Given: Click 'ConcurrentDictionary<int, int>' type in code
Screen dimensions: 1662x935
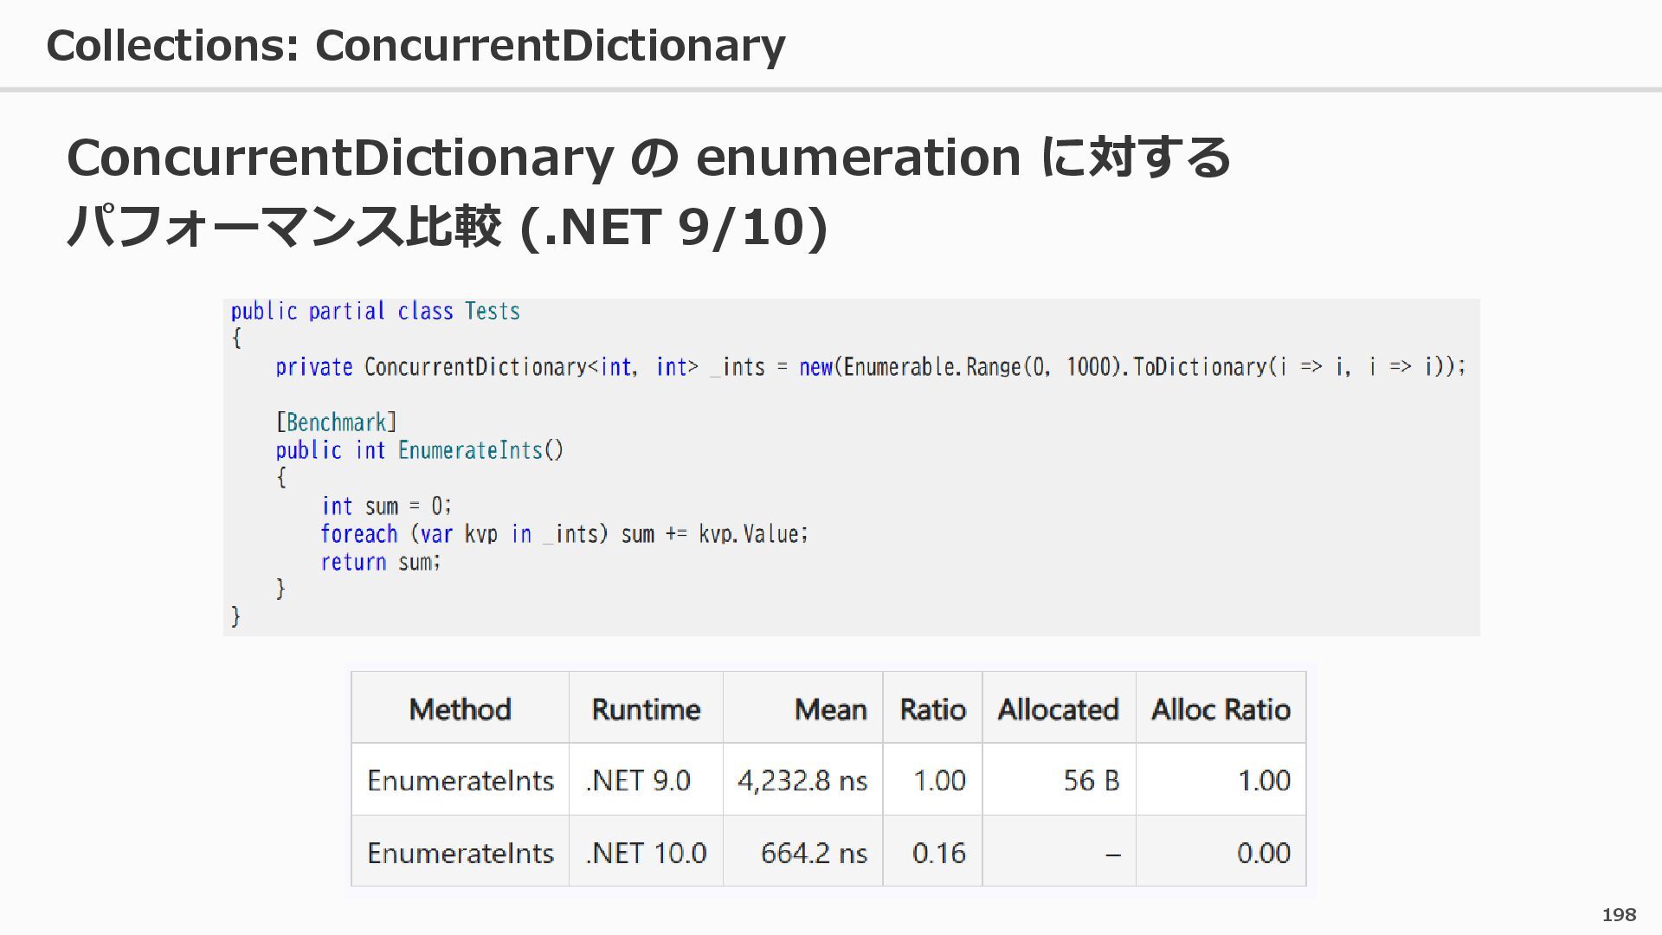Looking at the screenshot, I should [x=531, y=367].
